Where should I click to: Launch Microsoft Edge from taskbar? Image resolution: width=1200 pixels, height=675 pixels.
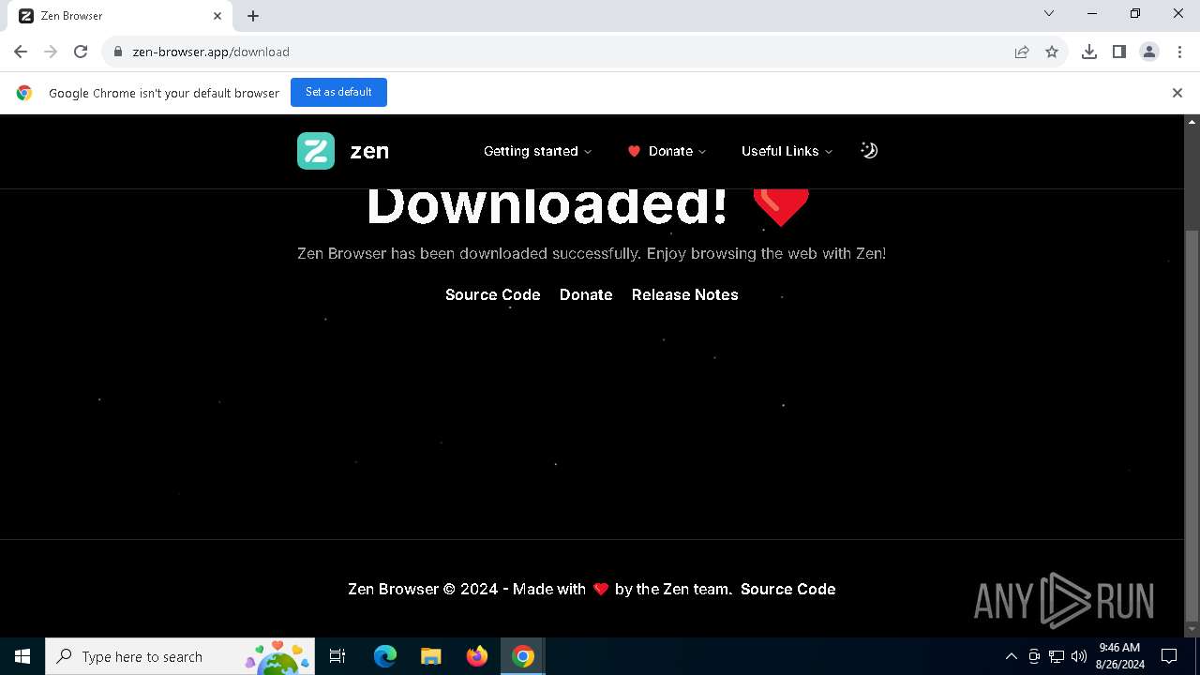tap(385, 656)
